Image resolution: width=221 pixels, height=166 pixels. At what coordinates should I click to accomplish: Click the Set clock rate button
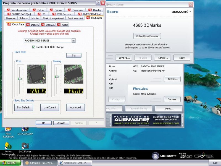click(x=74, y=56)
